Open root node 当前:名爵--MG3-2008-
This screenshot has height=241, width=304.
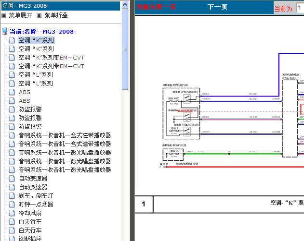(43, 32)
